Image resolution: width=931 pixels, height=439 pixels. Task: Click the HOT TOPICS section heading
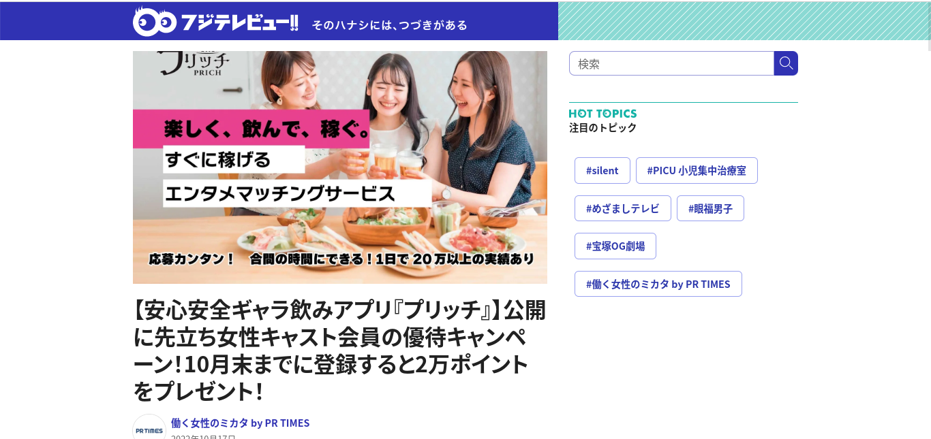(603, 114)
